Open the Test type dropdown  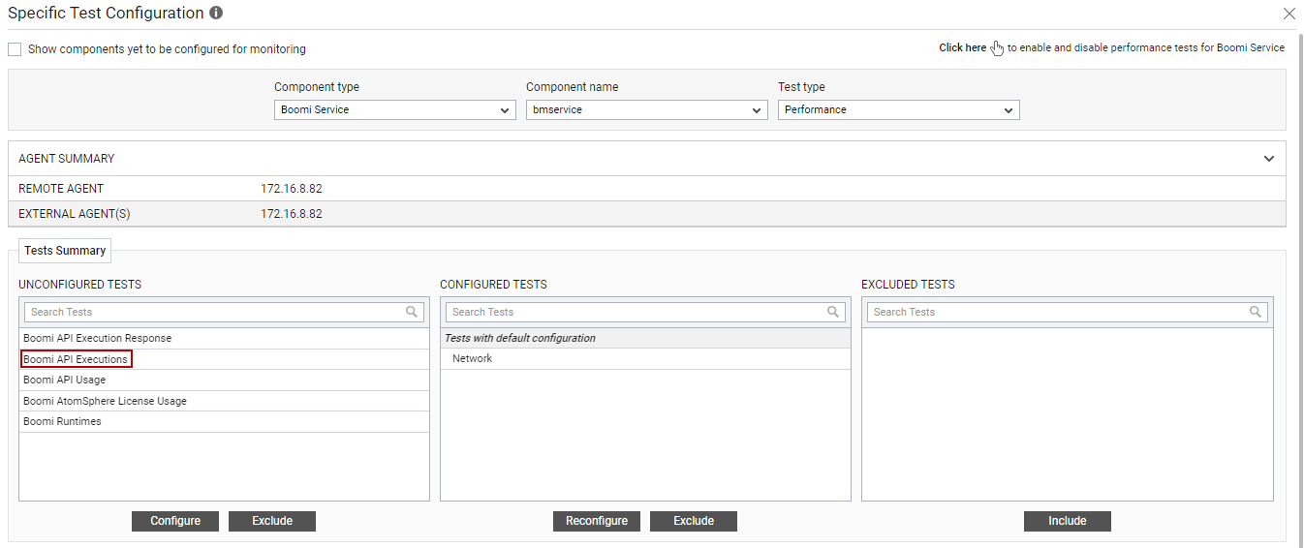point(899,110)
